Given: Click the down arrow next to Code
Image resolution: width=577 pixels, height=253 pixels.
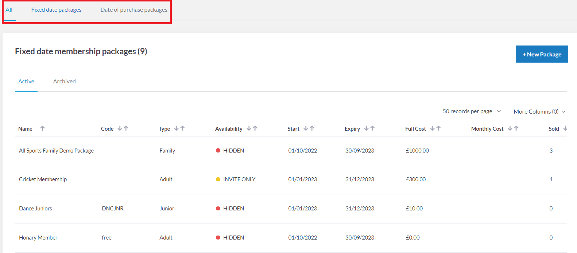Looking at the screenshot, I should pyautogui.click(x=120, y=128).
